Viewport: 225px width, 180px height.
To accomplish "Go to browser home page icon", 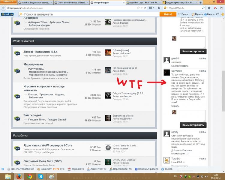I will click(209, 8).
